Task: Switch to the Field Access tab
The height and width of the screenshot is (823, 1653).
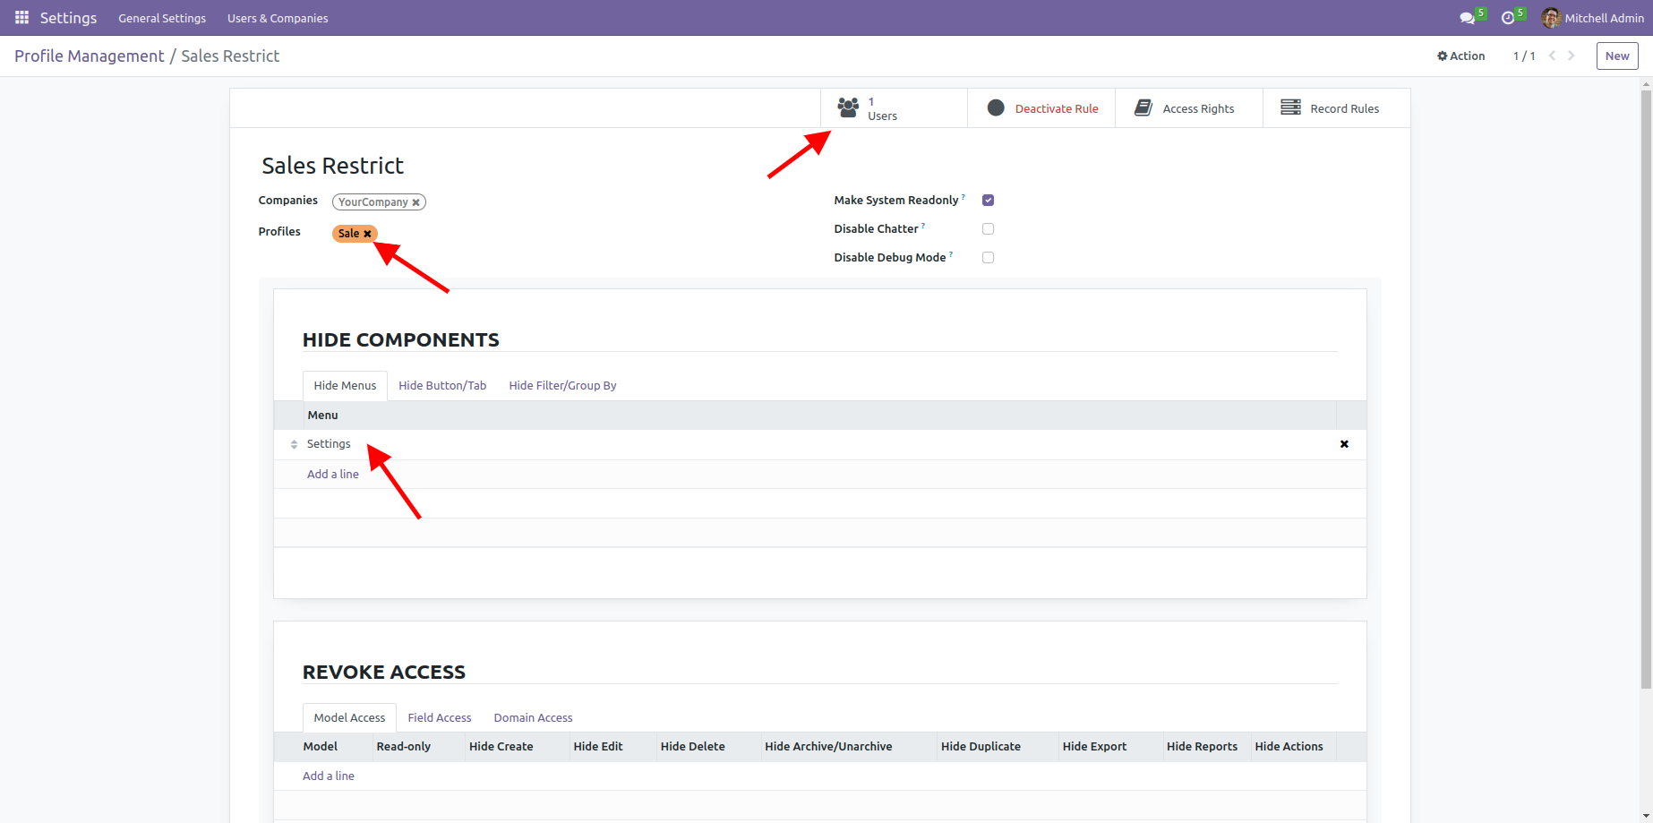Action: [439, 718]
